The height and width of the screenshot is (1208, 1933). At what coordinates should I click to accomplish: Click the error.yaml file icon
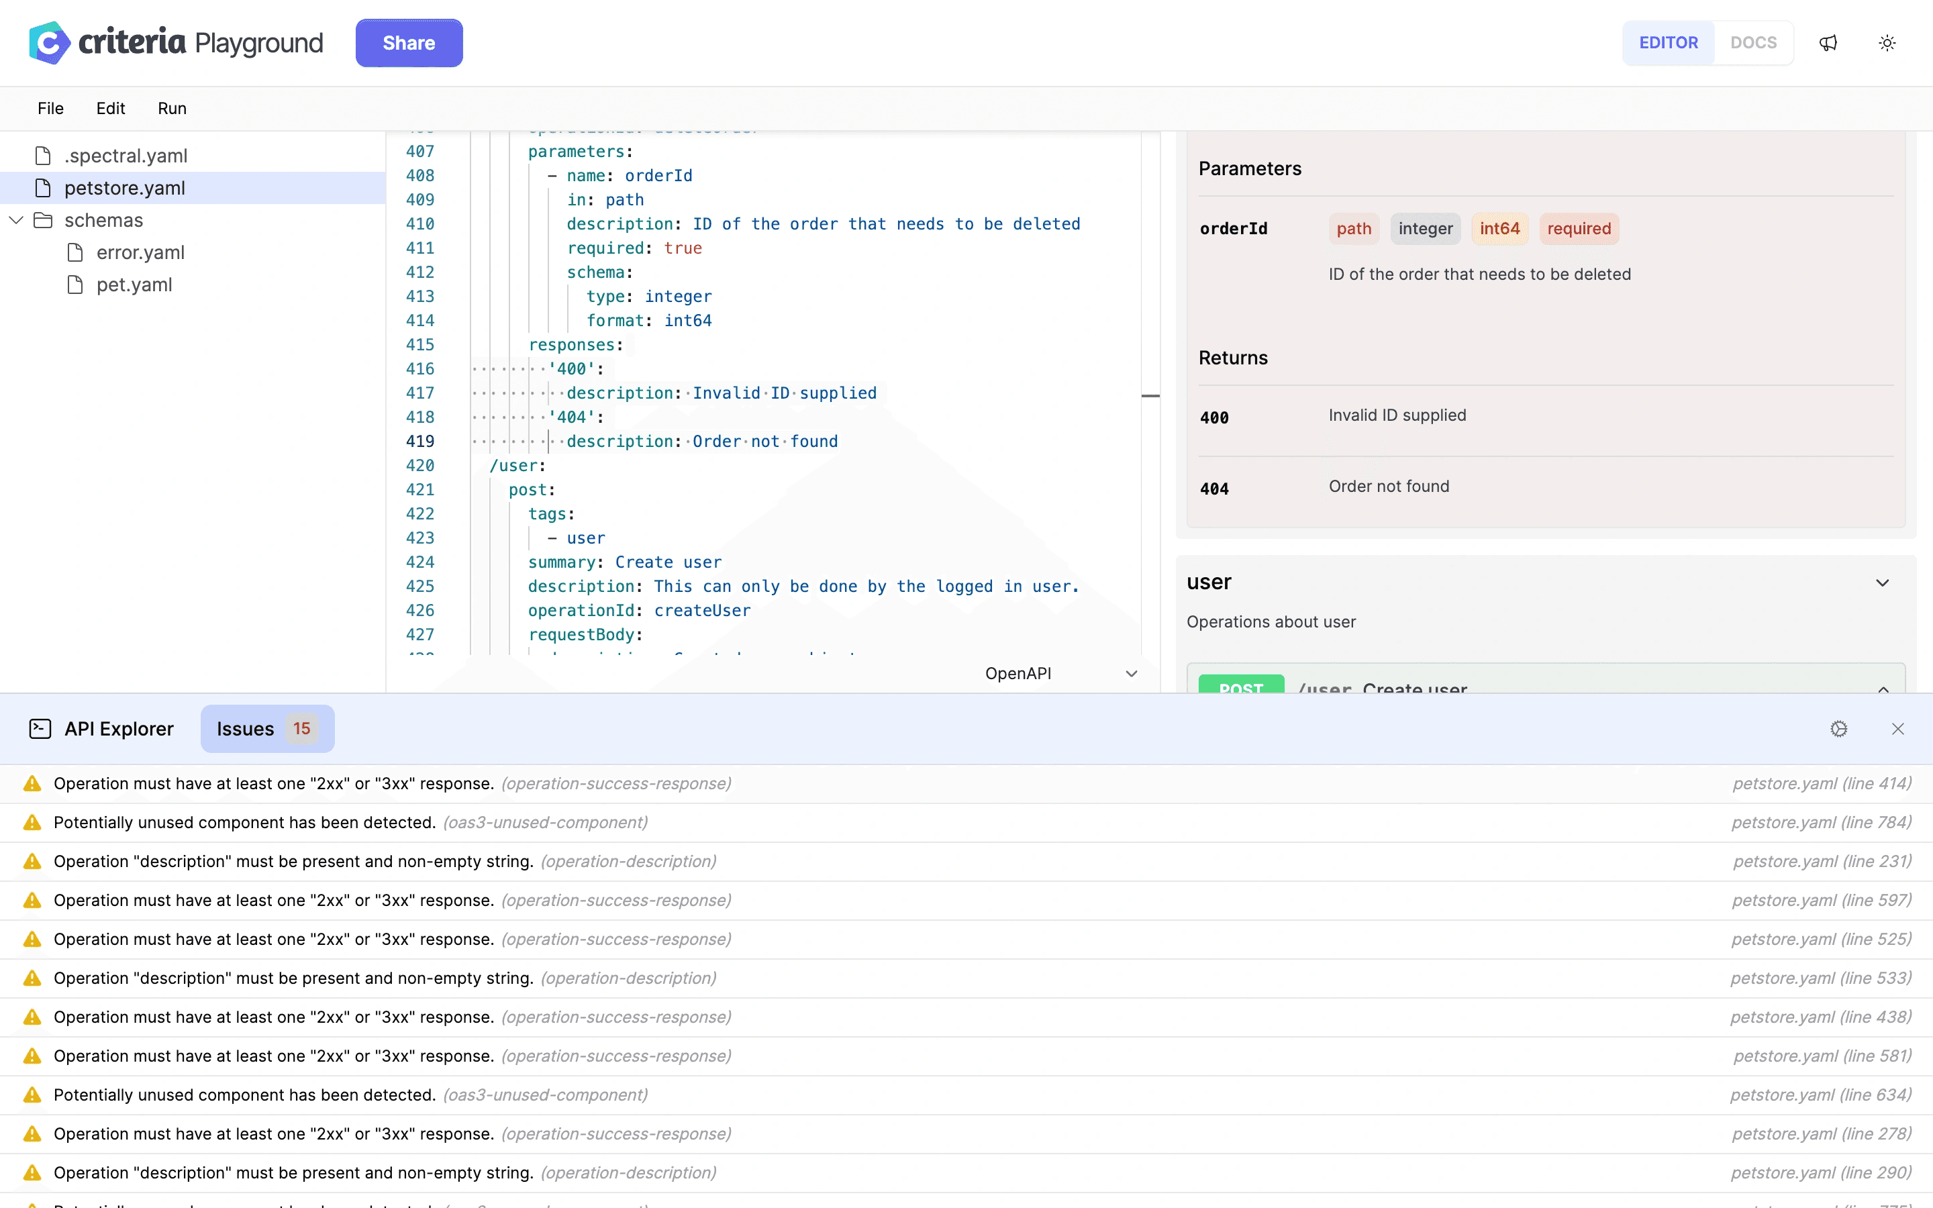coord(76,252)
